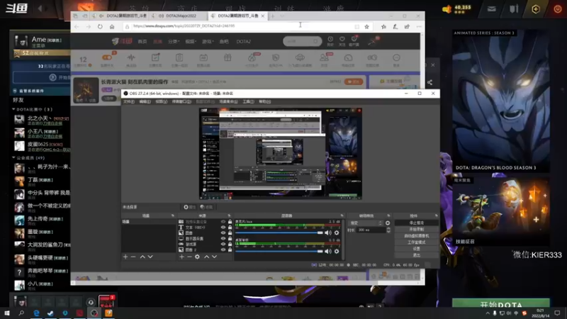
Task: Open the browser tab list dropdown arrow
Action: point(282,16)
